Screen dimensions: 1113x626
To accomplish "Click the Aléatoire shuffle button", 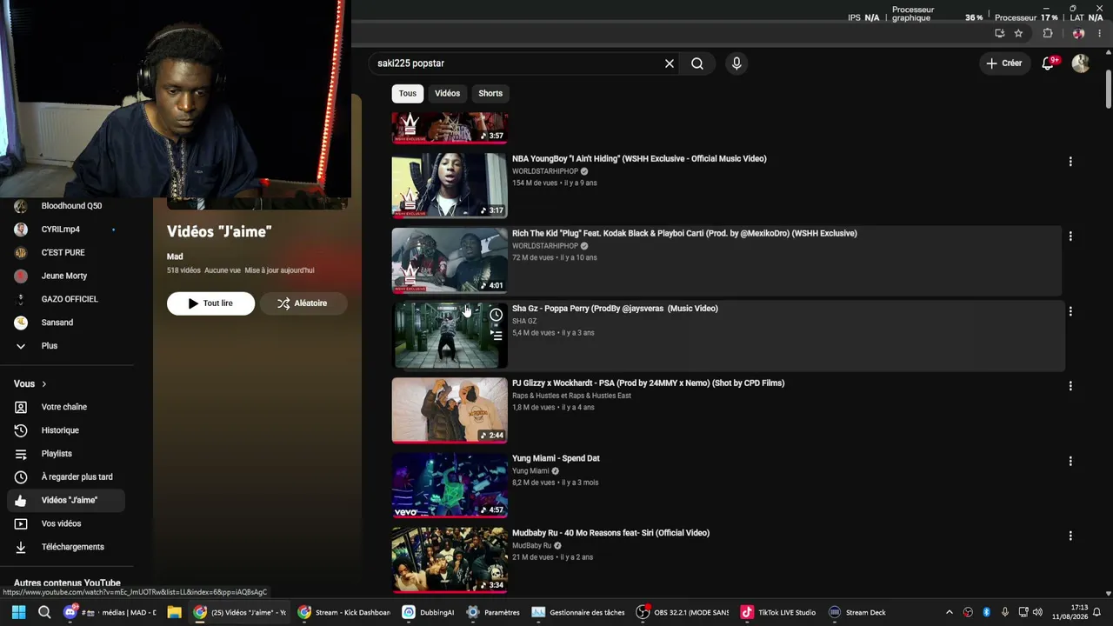I will [x=303, y=303].
